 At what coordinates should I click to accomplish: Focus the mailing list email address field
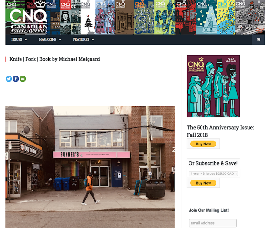point(213,223)
